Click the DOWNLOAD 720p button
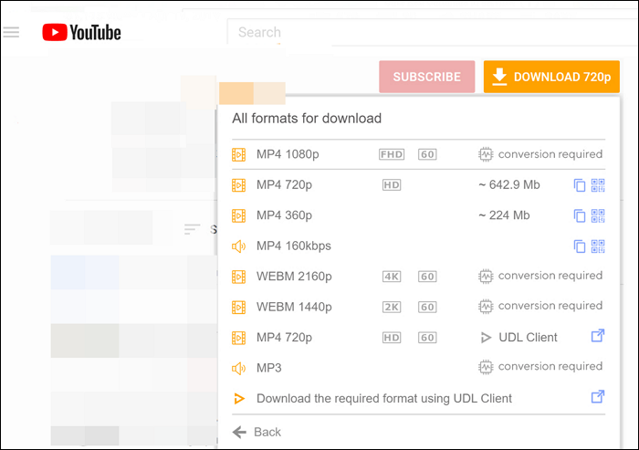Viewport: 639px width, 450px height. click(x=551, y=77)
